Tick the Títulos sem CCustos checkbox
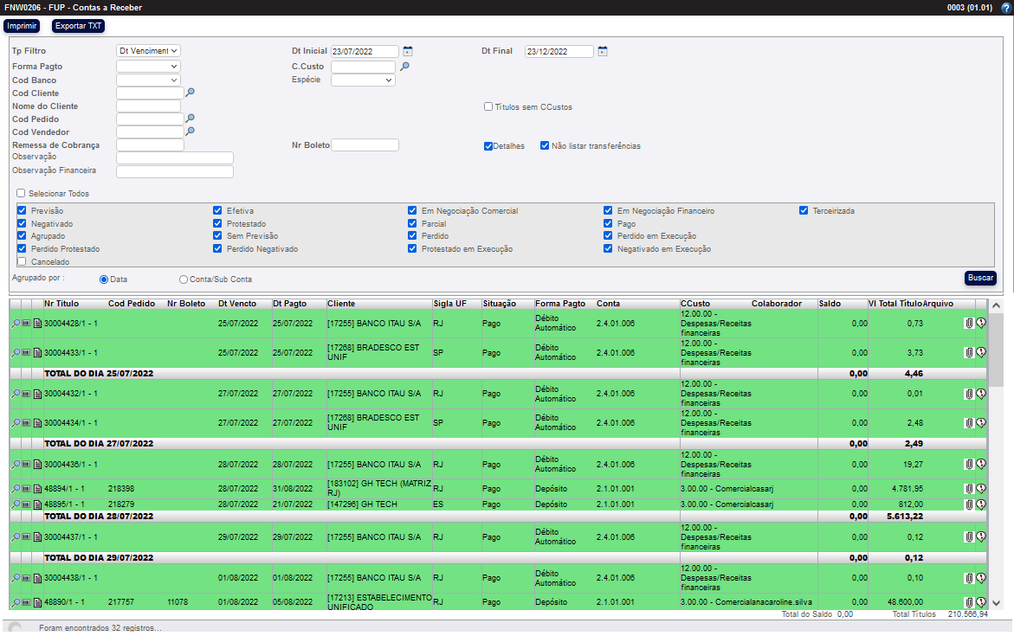The height and width of the screenshot is (636, 1014). pyautogui.click(x=488, y=107)
